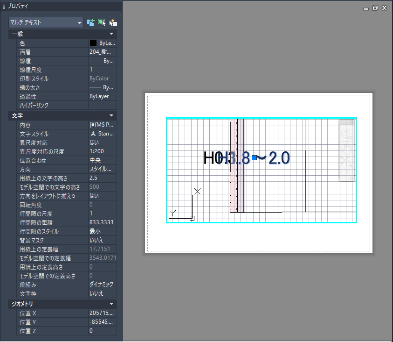The height and width of the screenshot is (342, 393).
Task: Collapse the ジオメトリ section
Action: [111, 304]
